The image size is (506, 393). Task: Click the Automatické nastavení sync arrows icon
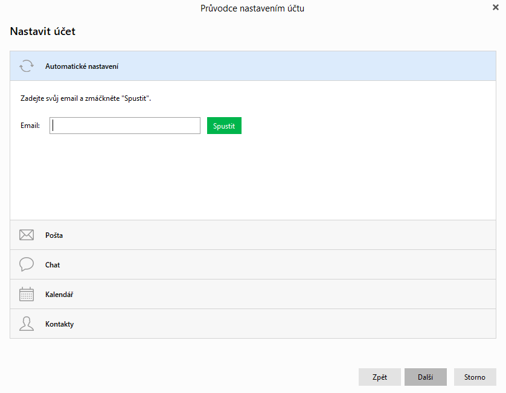pyautogui.click(x=27, y=66)
